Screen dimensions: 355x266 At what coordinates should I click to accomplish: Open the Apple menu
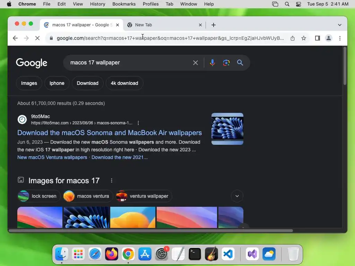pos(9,4)
